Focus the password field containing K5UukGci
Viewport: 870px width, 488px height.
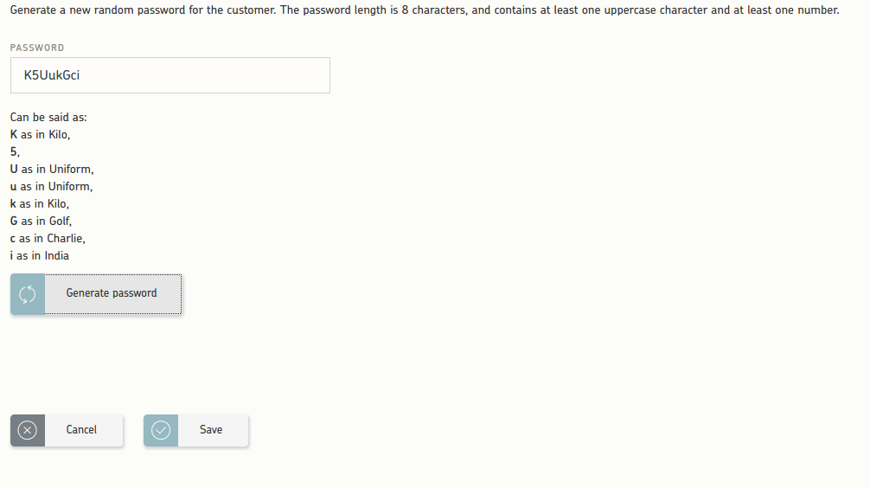click(170, 75)
